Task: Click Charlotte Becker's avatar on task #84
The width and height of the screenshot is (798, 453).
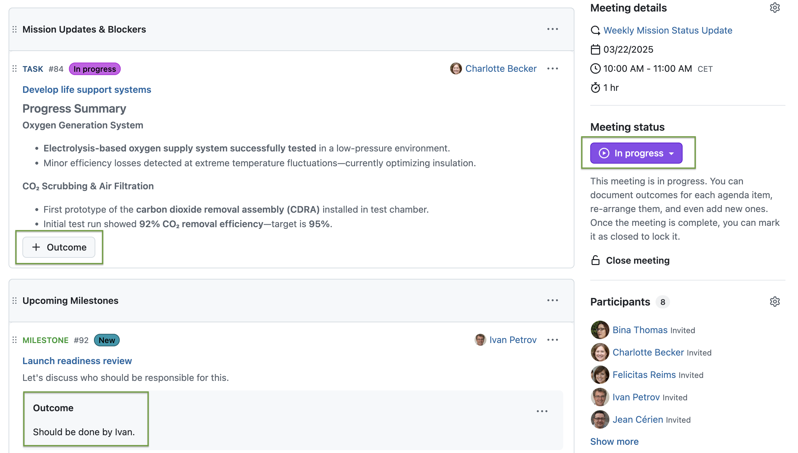Action: pos(455,68)
